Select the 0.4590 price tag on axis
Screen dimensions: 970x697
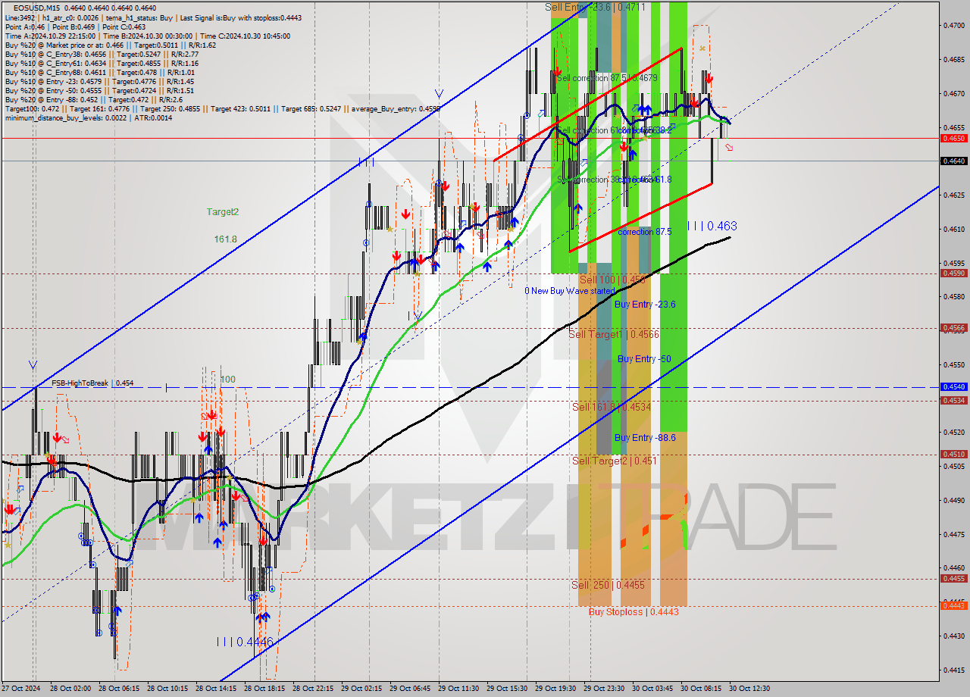pyautogui.click(x=953, y=273)
